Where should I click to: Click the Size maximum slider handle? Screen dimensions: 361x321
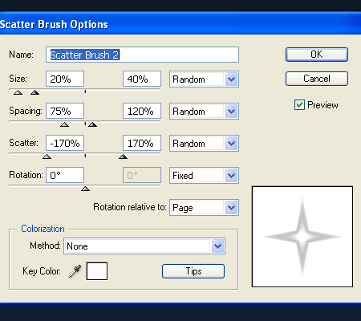tap(34, 92)
